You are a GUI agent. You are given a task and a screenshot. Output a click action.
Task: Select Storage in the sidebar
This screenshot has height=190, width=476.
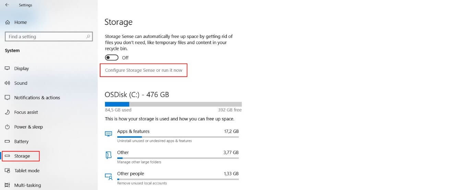click(x=22, y=156)
